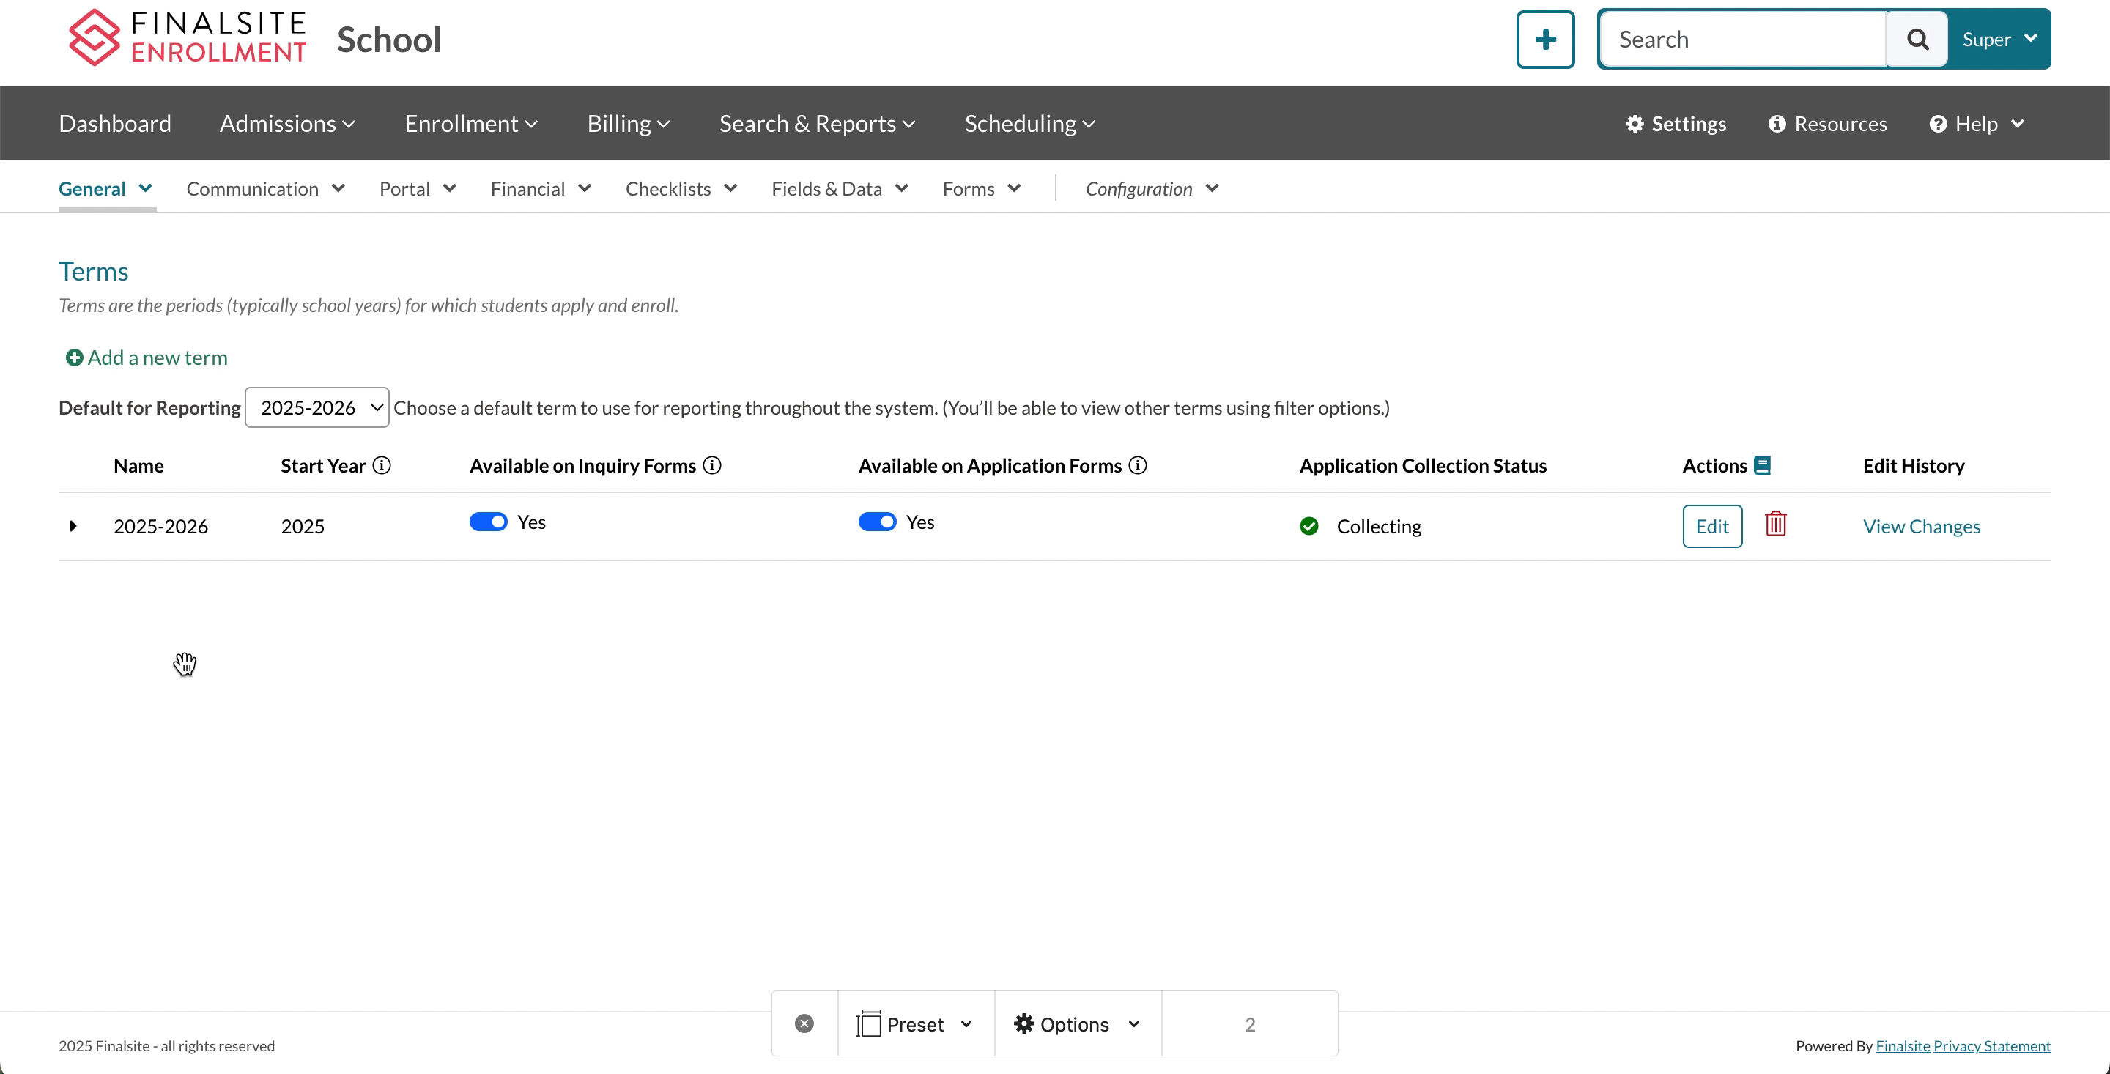The image size is (2110, 1074).
Task: Click info icon beside Available on Inquiry Forms
Action: [x=713, y=465]
